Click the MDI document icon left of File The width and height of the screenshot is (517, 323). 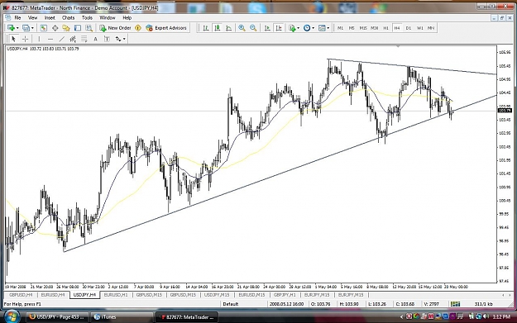tap(8, 18)
